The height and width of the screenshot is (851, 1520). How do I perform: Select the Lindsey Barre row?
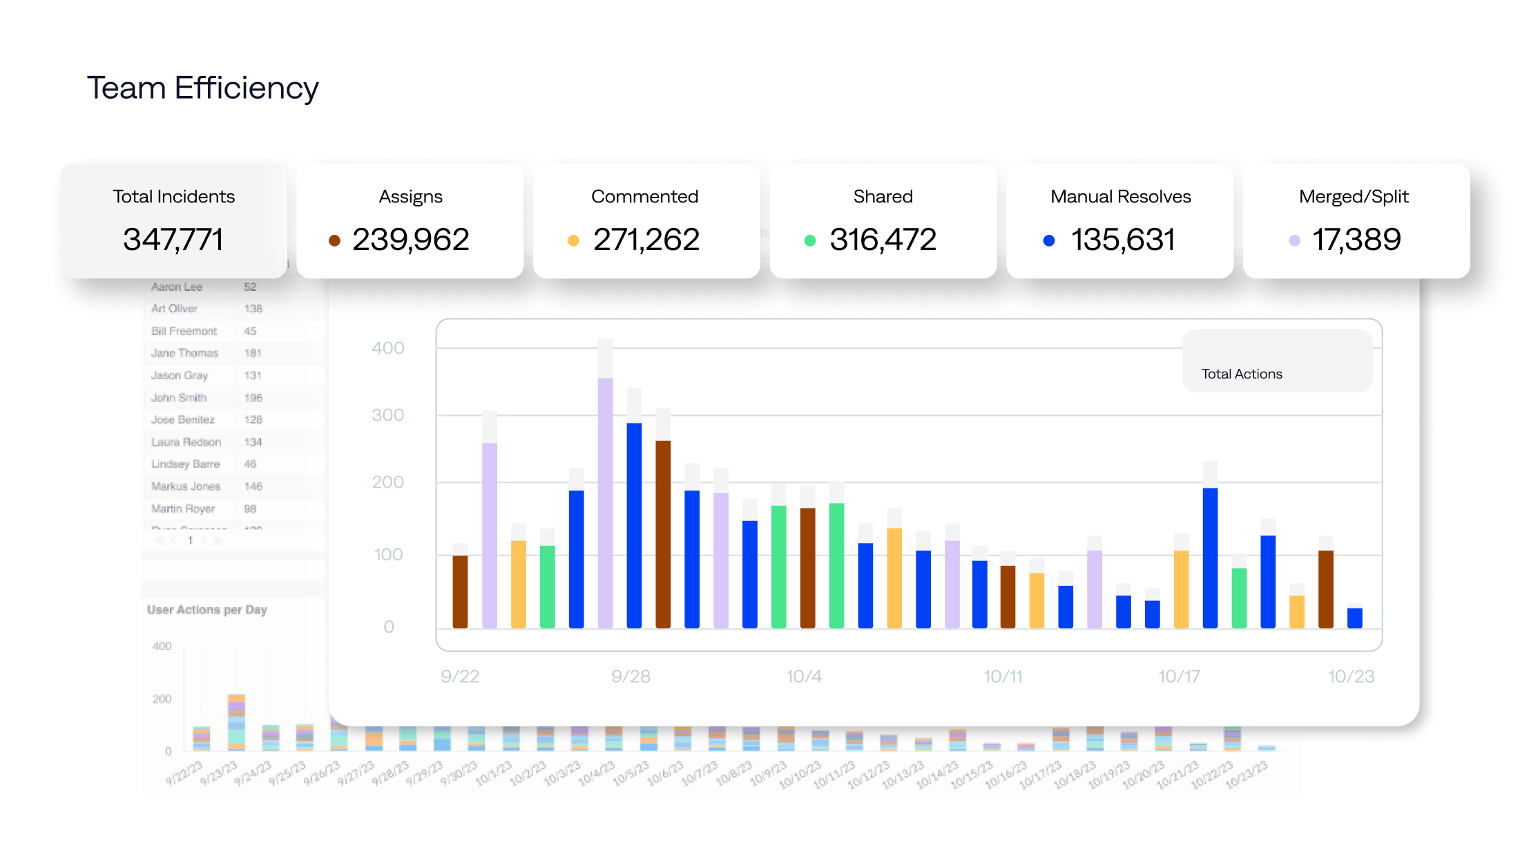(x=235, y=464)
